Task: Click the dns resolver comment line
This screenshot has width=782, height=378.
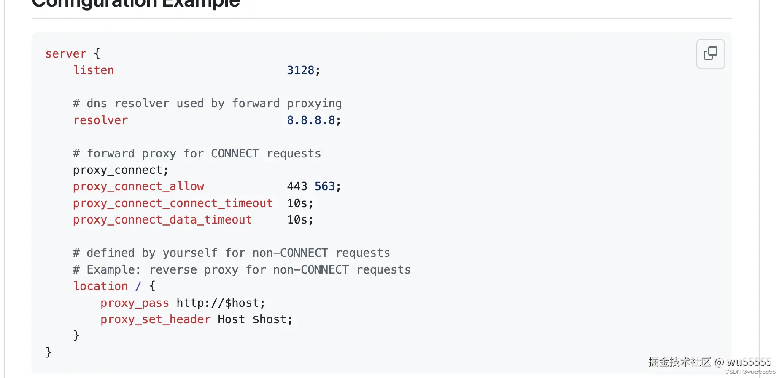Action: [x=207, y=104]
